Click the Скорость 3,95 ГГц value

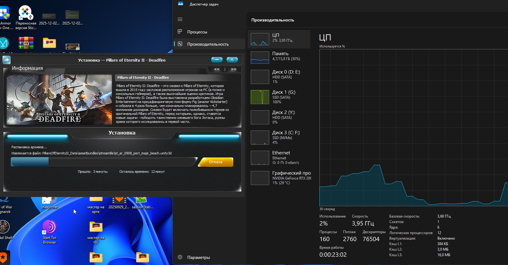(x=363, y=224)
